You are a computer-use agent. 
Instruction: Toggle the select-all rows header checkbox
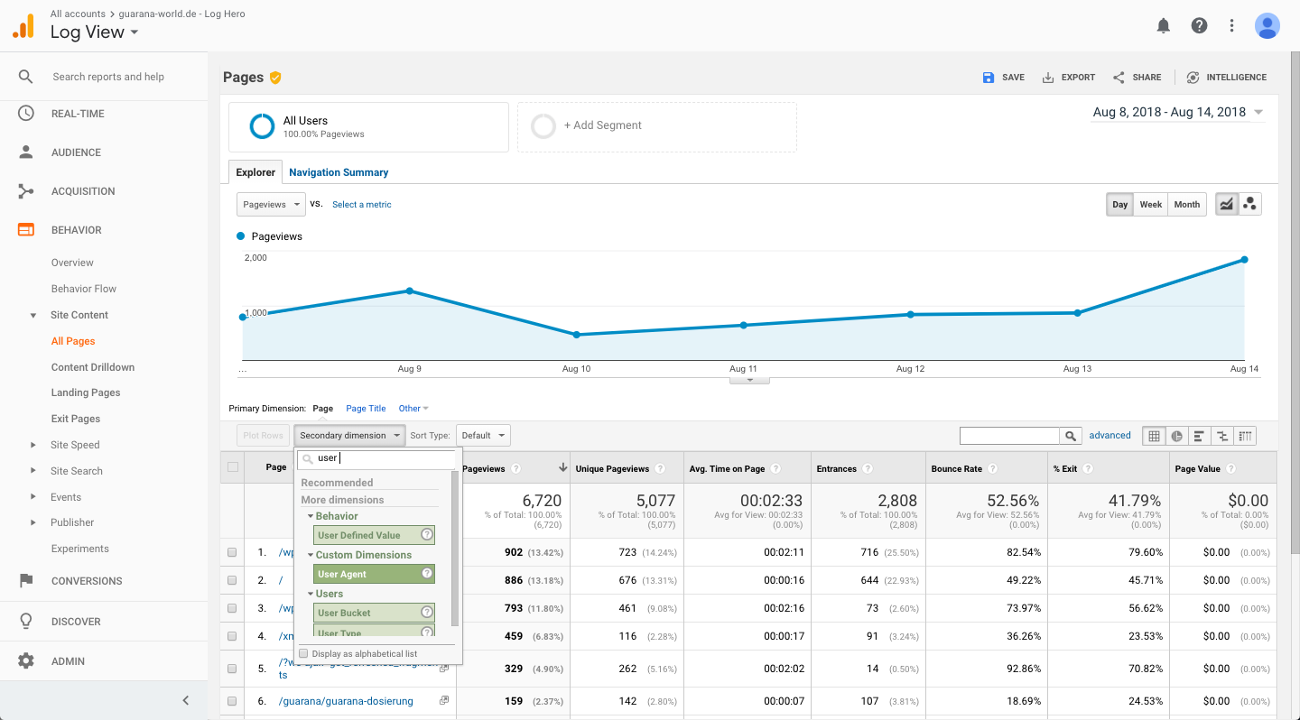click(233, 467)
